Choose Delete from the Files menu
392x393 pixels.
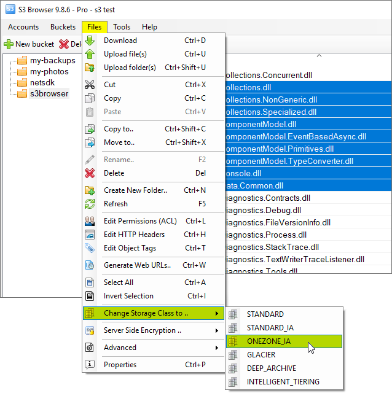154,173
